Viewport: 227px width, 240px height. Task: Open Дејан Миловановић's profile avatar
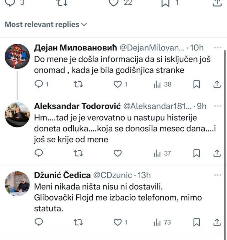[x=17, y=56]
